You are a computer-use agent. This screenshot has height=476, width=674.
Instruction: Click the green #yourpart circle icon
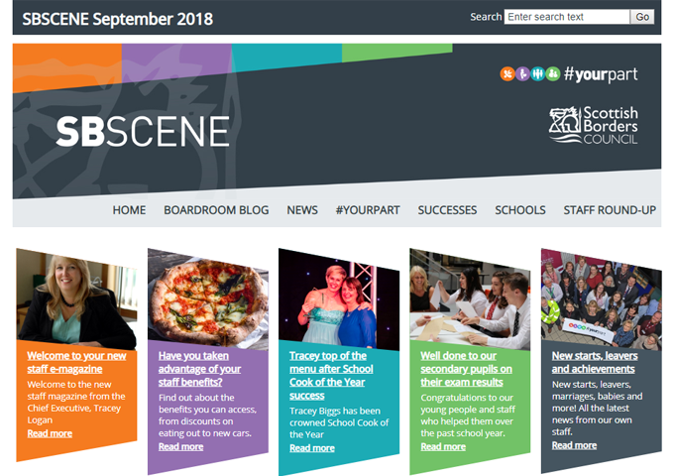553,74
